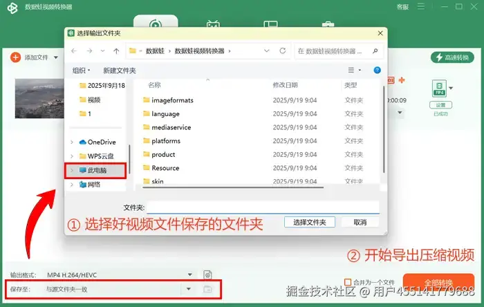Click the video thumbnail in main window
484x307 pixels.
coord(39,98)
